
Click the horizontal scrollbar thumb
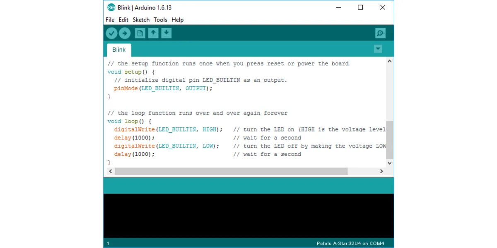coord(231,171)
